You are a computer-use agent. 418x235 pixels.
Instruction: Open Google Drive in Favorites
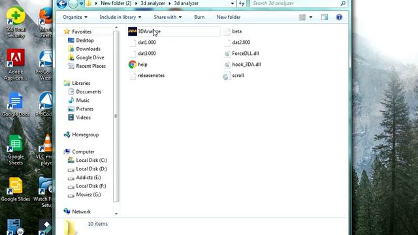pos(90,57)
